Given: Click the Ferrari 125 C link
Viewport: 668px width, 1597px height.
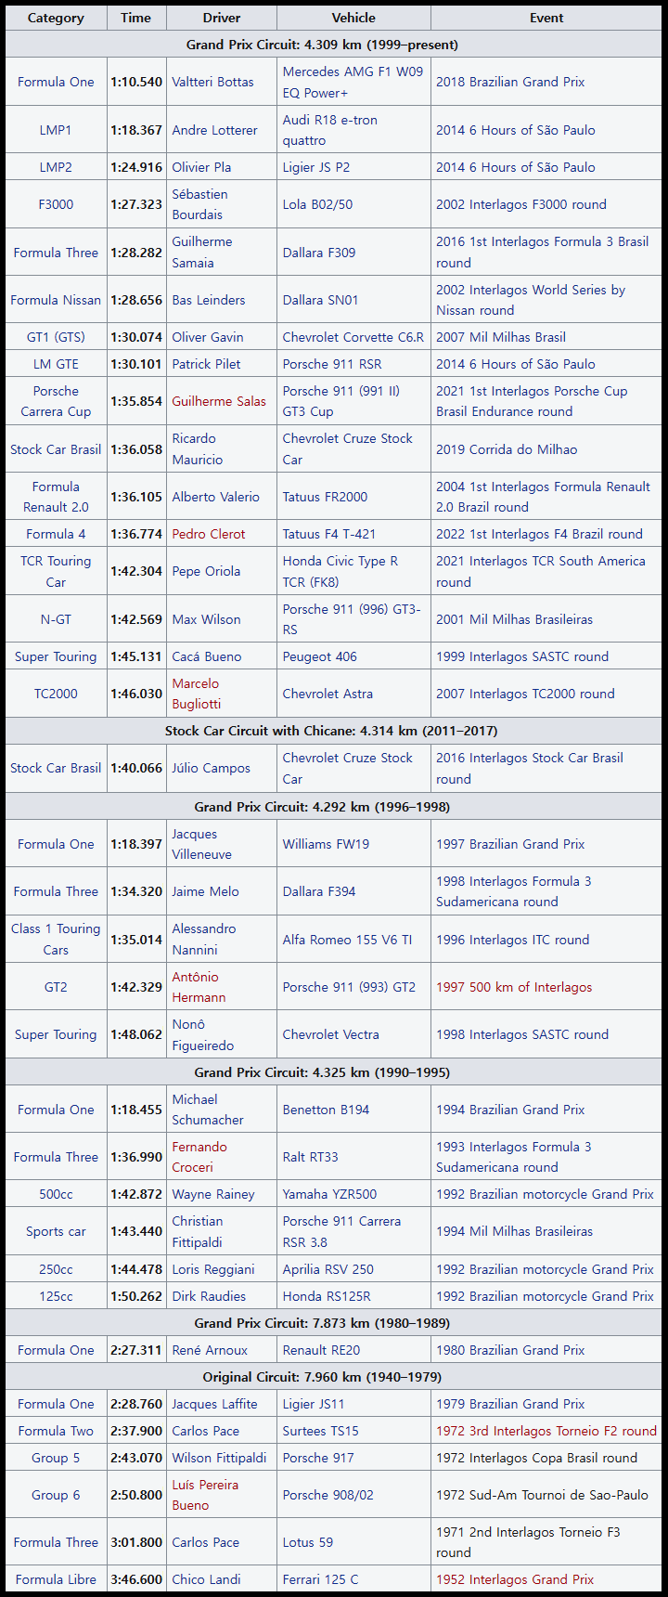Looking at the screenshot, I should tap(320, 1579).
